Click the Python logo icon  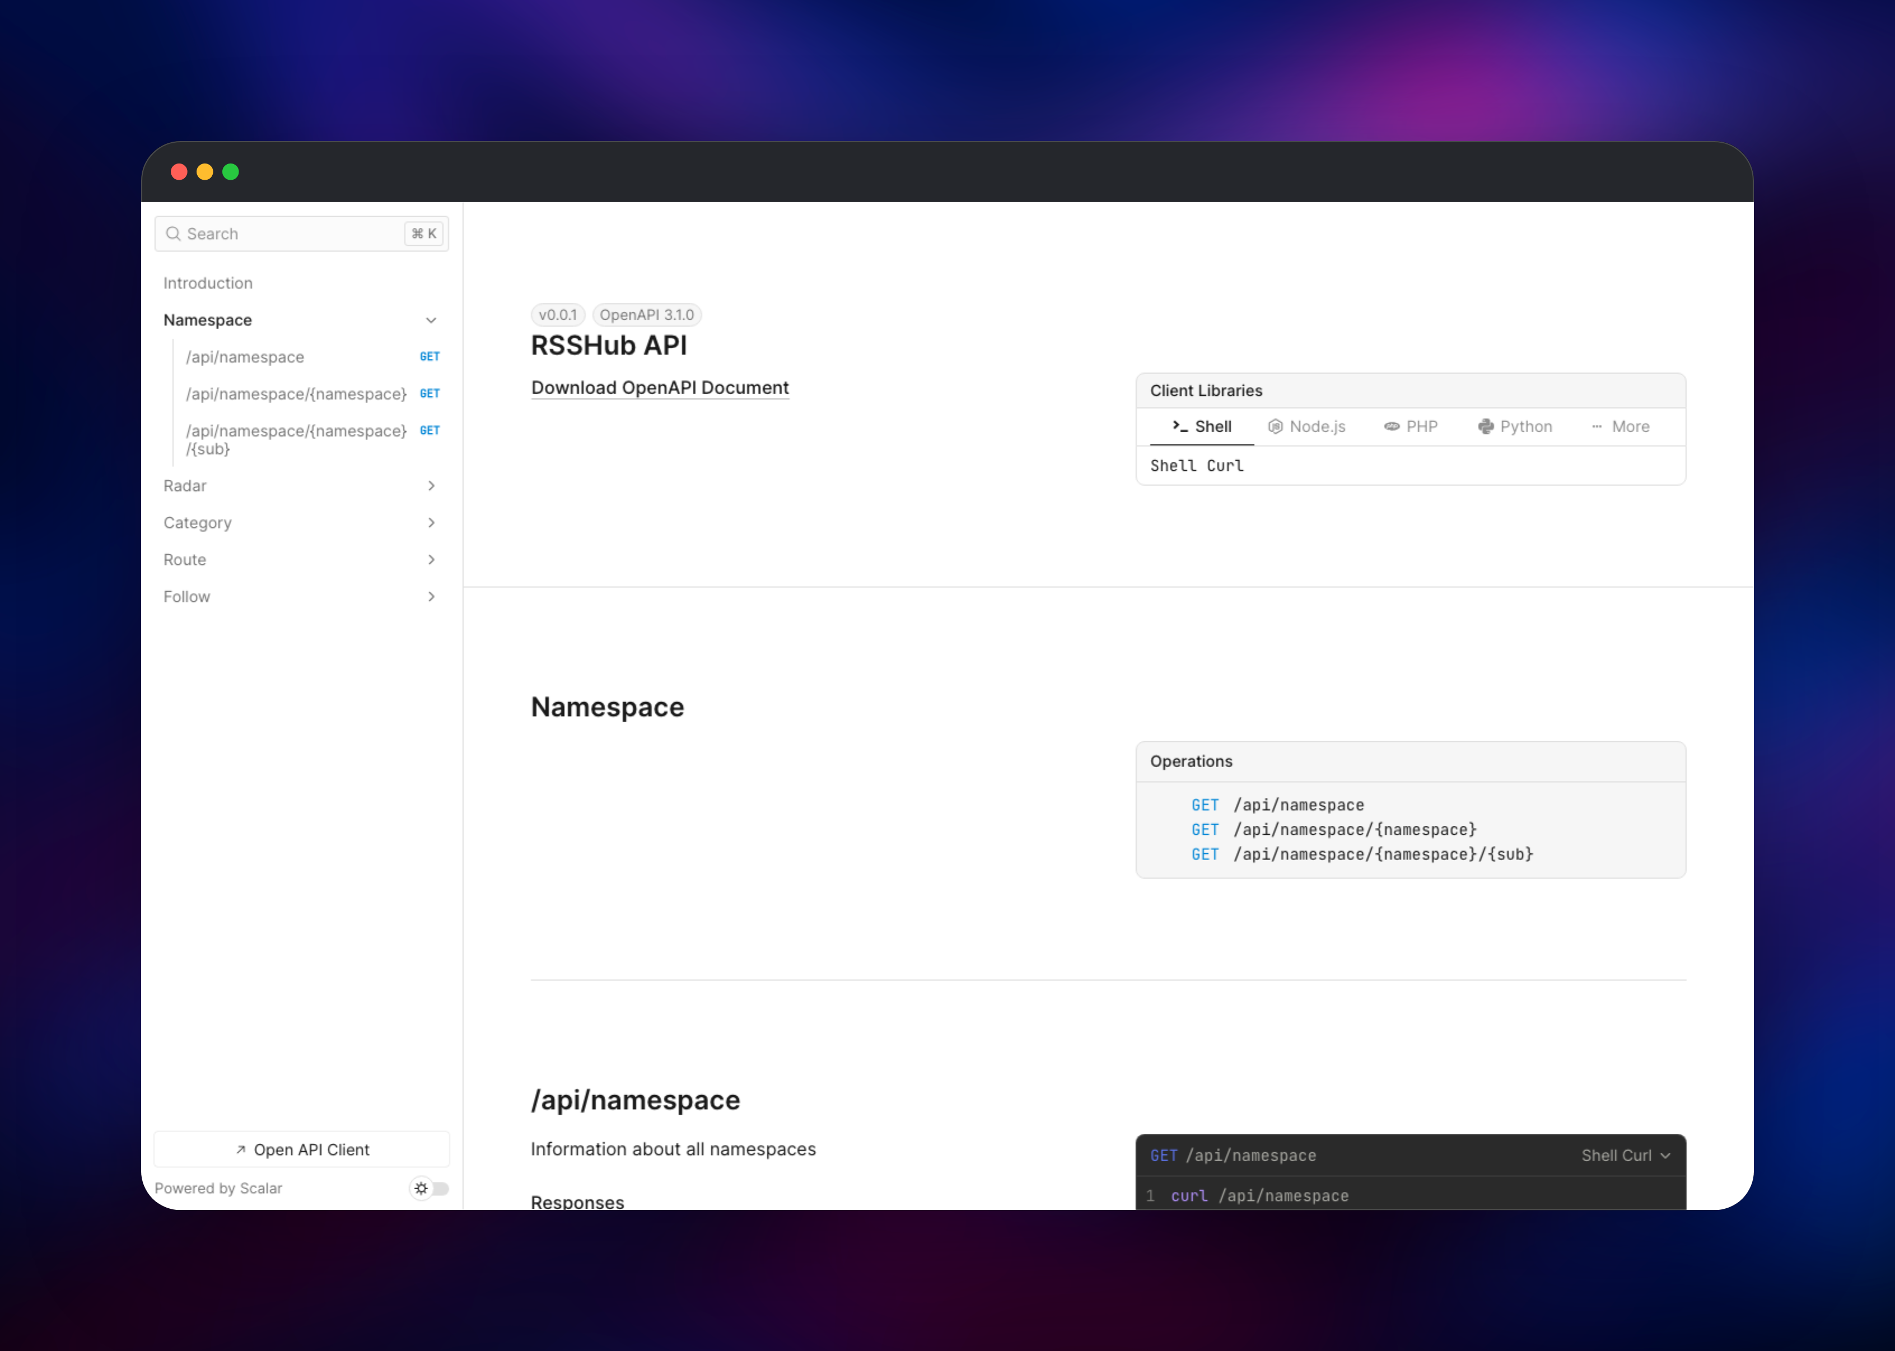(1486, 427)
